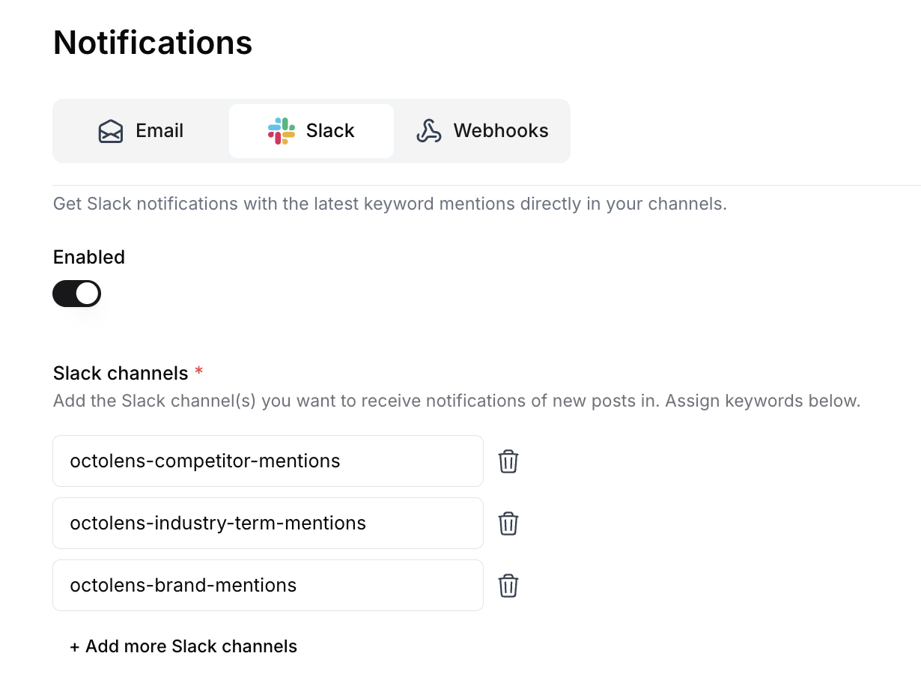Image resolution: width=921 pixels, height=686 pixels.
Task: Remove octolens-industry-term-mentions channel with trash icon
Action: click(508, 523)
